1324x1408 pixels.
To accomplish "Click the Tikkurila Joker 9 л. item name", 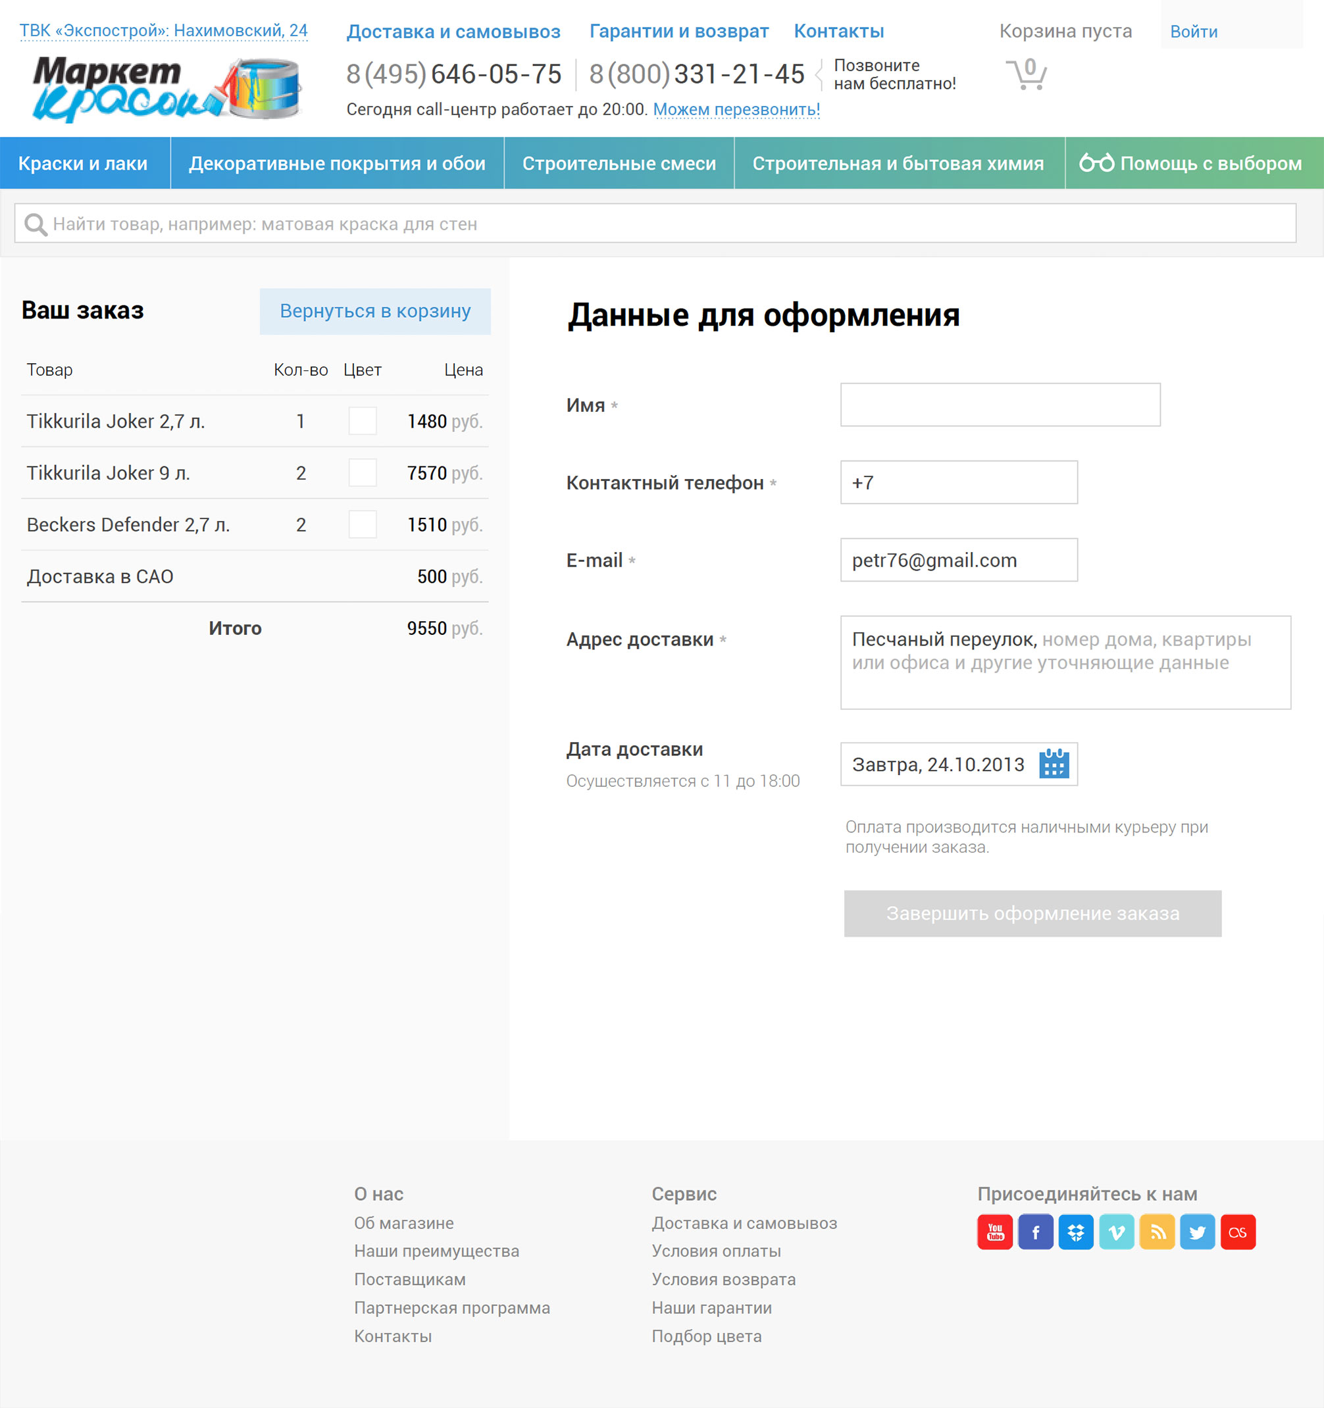I will (x=109, y=473).
